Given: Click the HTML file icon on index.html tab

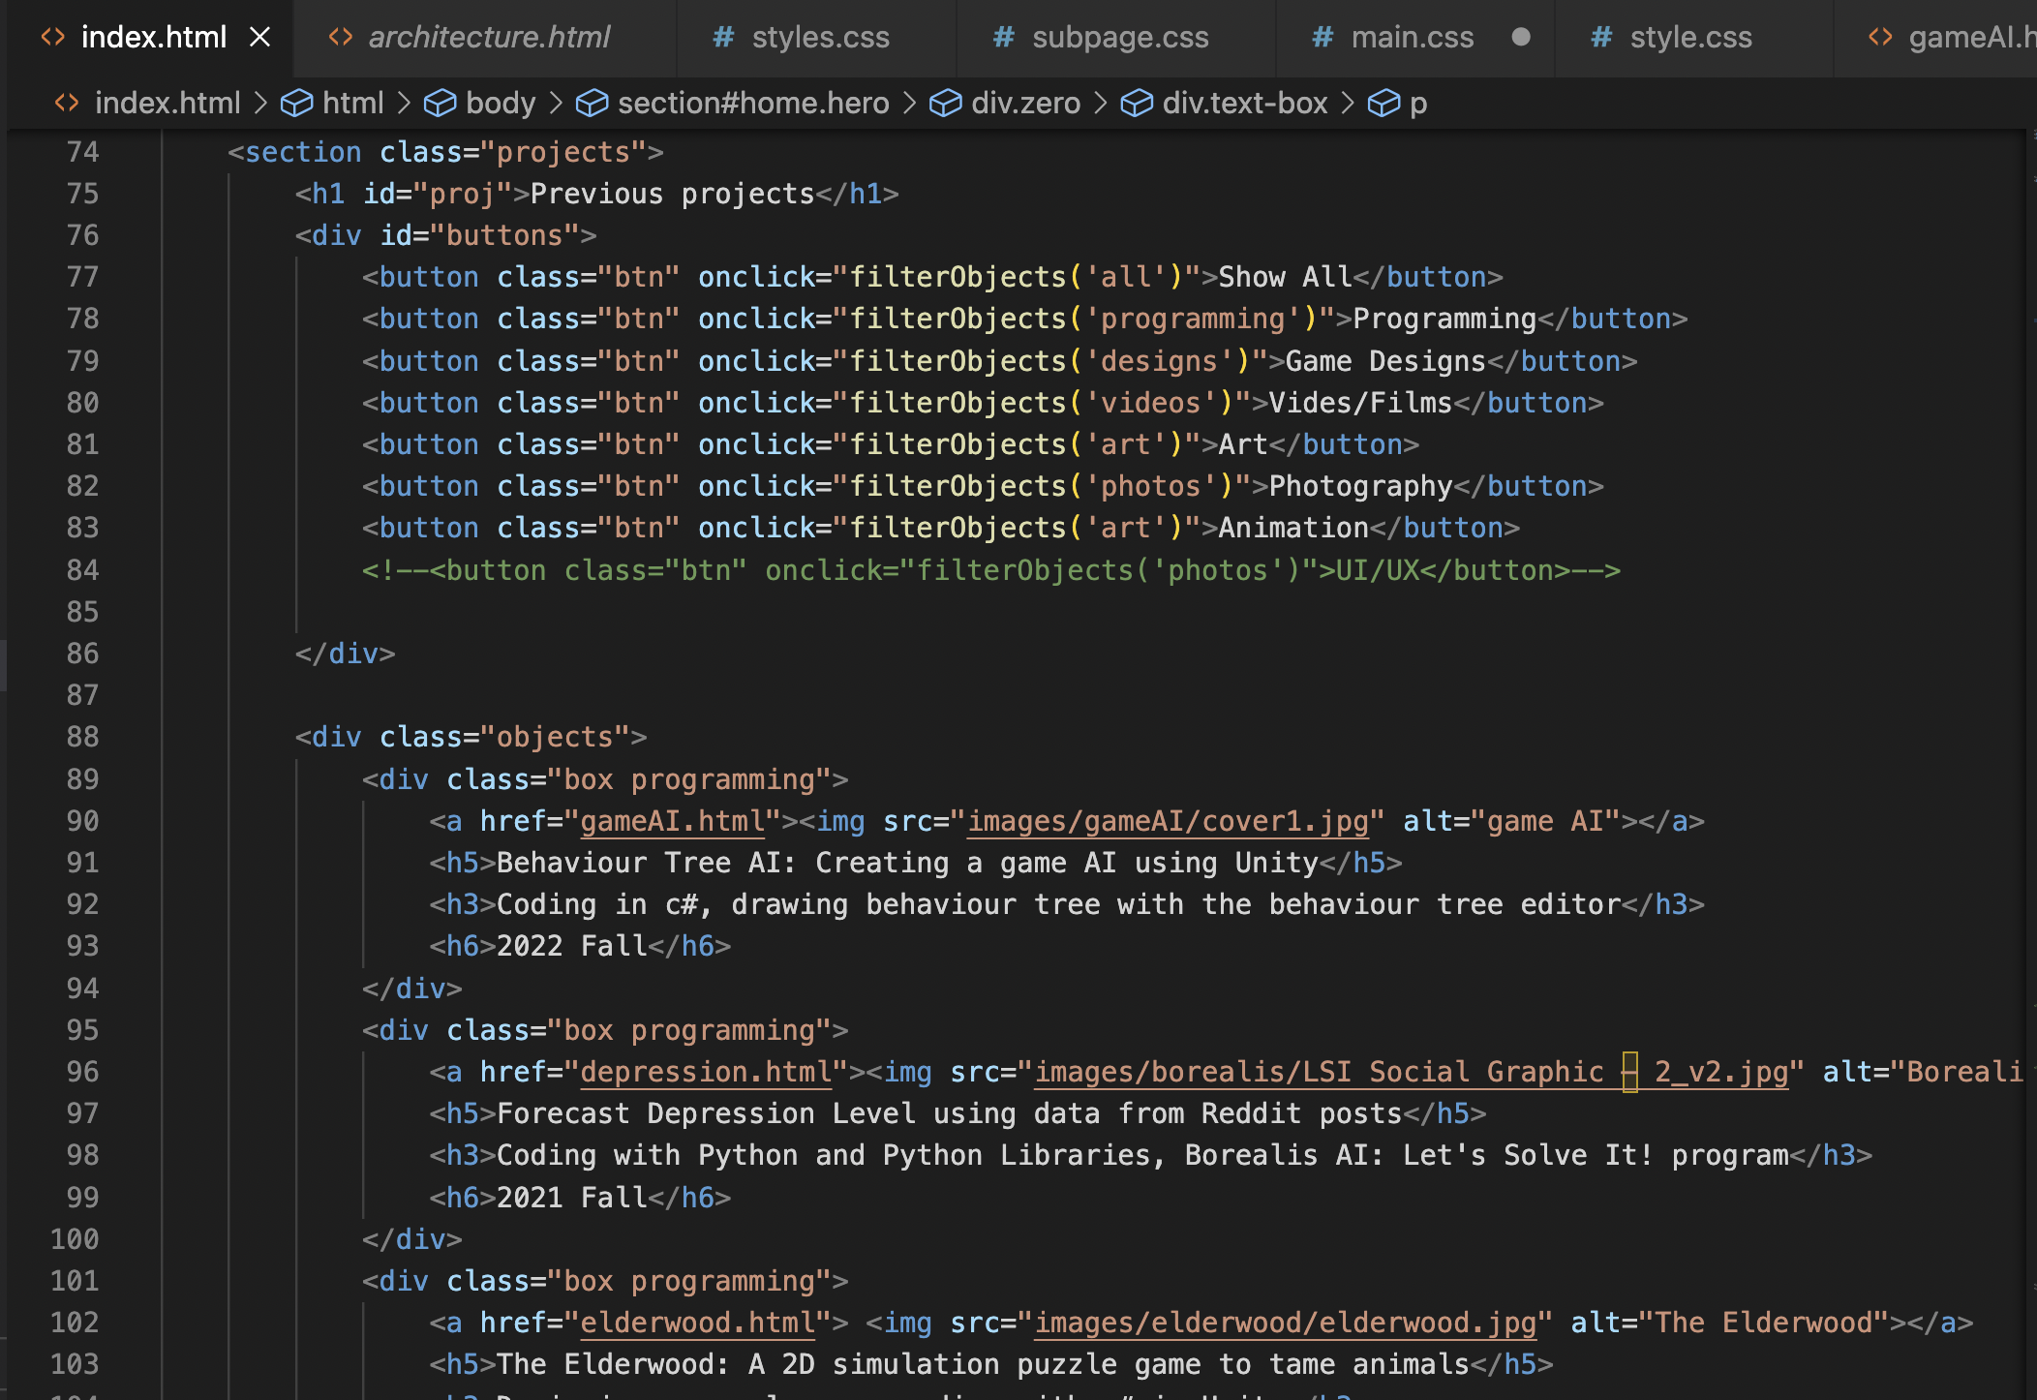Looking at the screenshot, I should pos(53,37).
